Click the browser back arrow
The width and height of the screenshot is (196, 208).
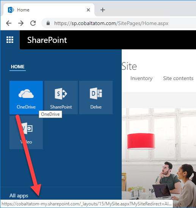click(9, 23)
